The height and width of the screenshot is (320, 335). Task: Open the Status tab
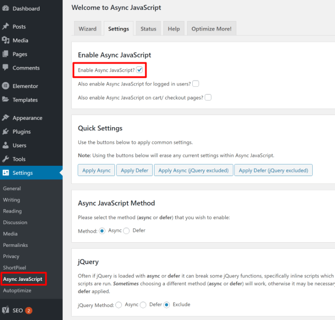(x=148, y=28)
